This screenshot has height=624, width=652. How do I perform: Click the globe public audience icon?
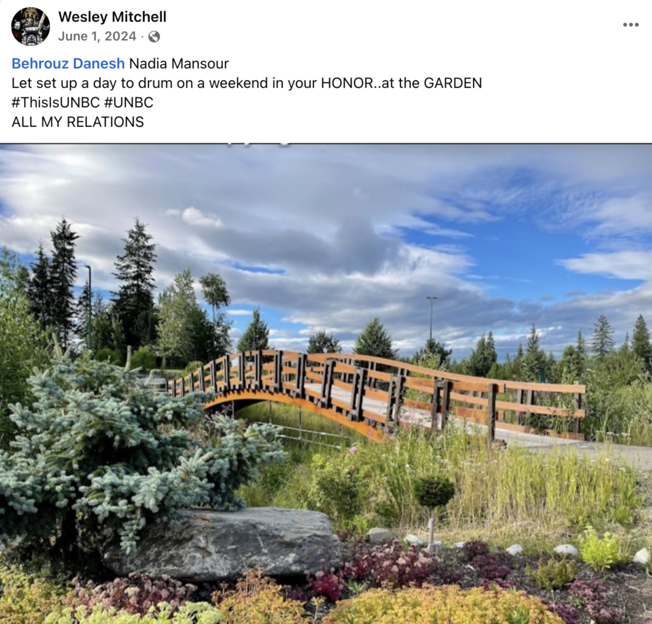154,36
